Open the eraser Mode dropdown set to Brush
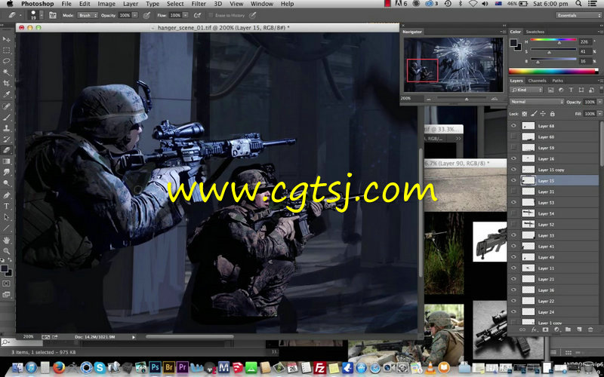This screenshot has height=377, width=604. tap(87, 15)
